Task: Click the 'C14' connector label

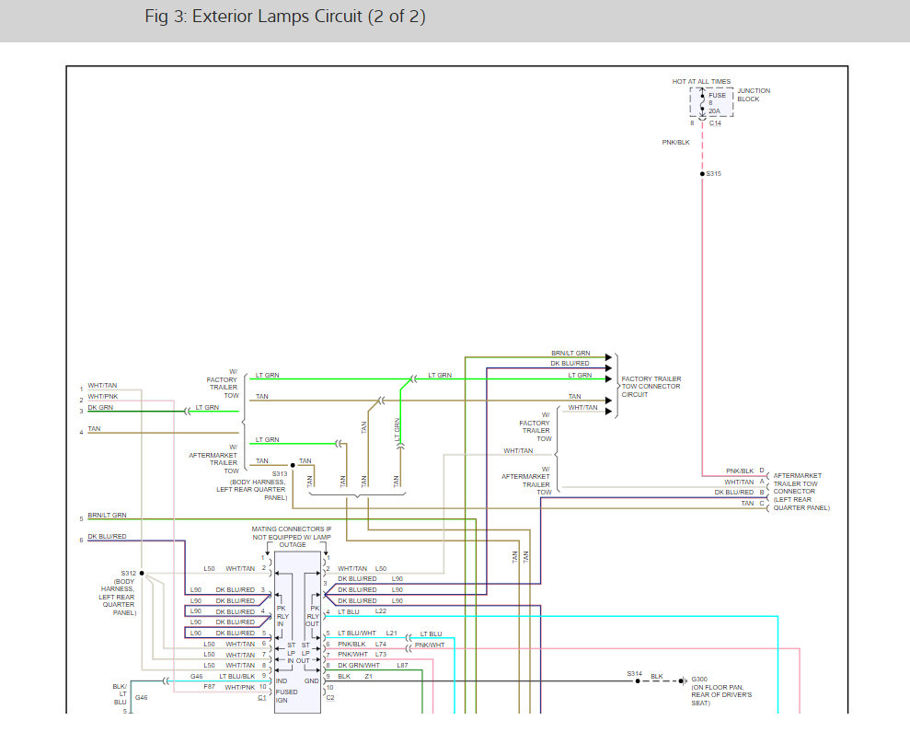Action: click(x=715, y=123)
